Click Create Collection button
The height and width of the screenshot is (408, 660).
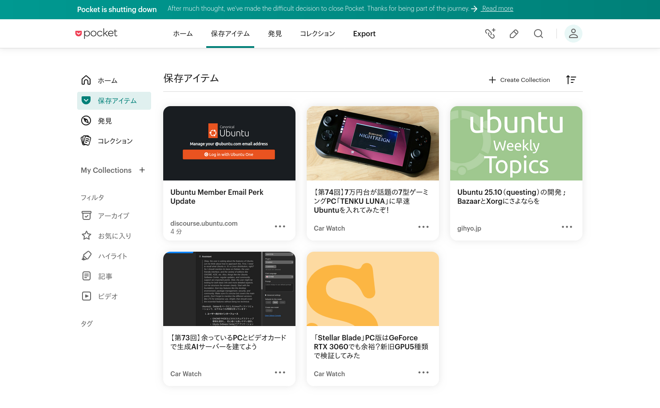pyautogui.click(x=519, y=80)
